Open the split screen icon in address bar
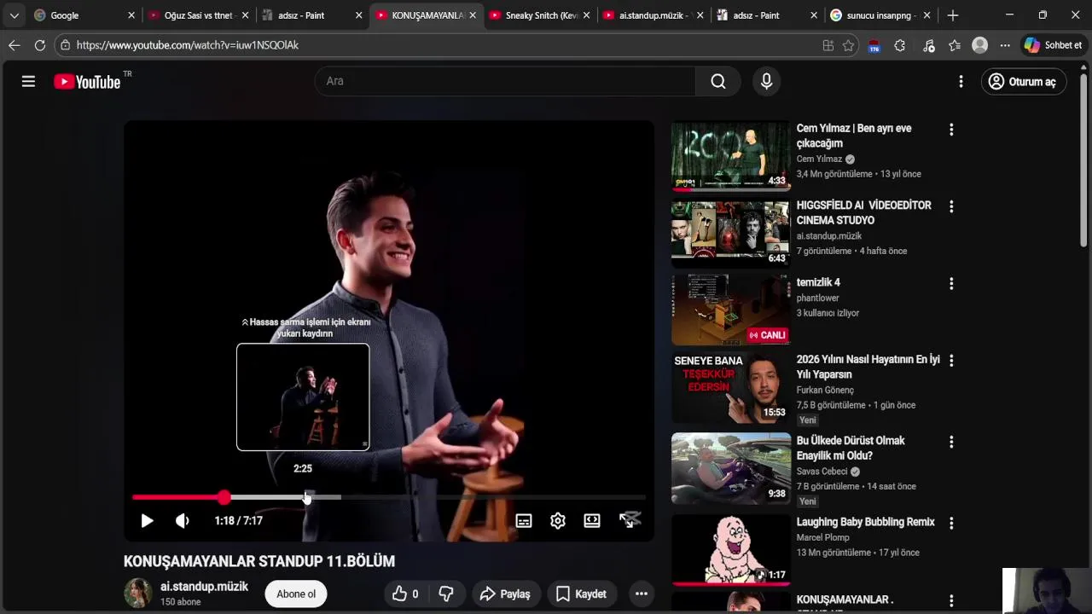 [x=828, y=45]
